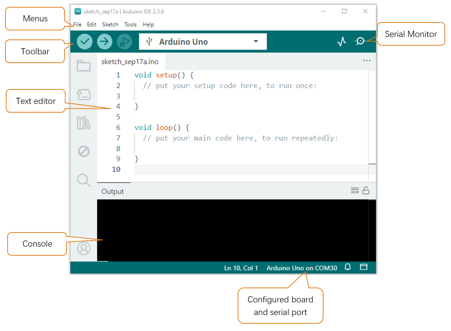Image resolution: width=451 pixels, height=331 pixels.
Task: Clear the Output panel
Action: point(355,190)
